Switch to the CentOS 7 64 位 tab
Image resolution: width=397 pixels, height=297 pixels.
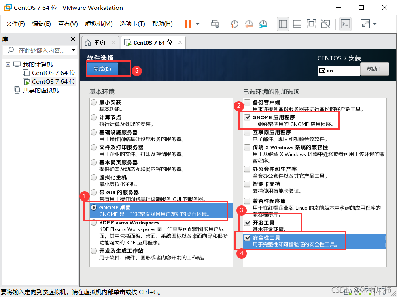(153, 43)
